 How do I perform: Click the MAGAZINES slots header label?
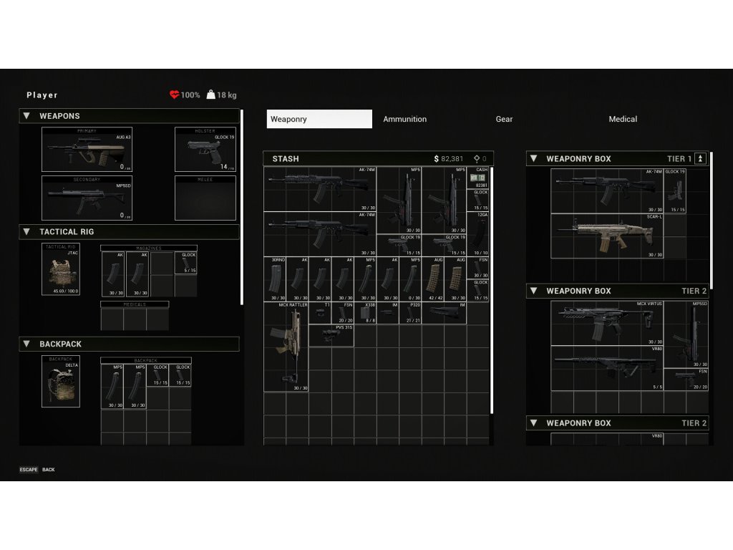click(149, 248)
